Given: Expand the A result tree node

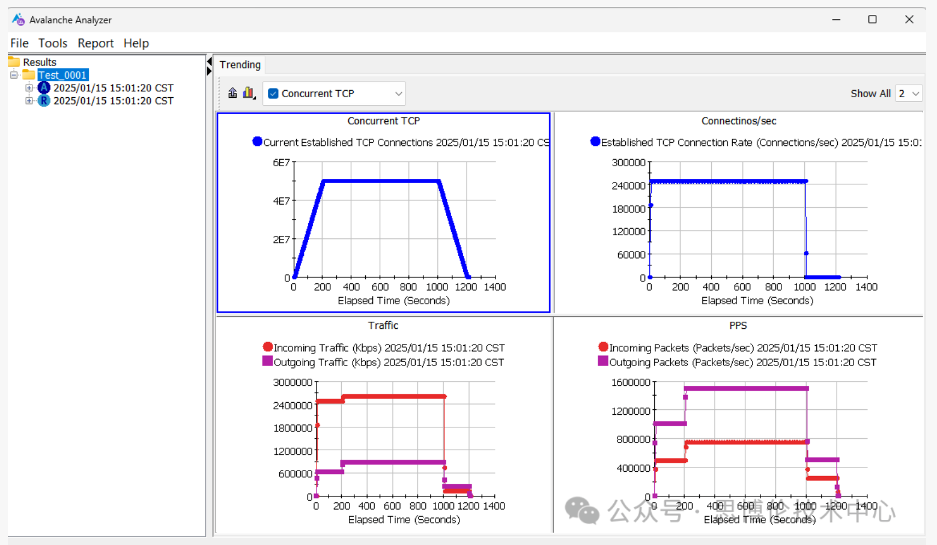Looking at the screenshot, I should [x=29, y=88].
